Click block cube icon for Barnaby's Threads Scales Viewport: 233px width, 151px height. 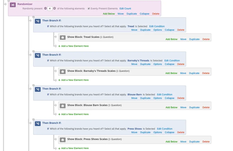coord(63,72)
